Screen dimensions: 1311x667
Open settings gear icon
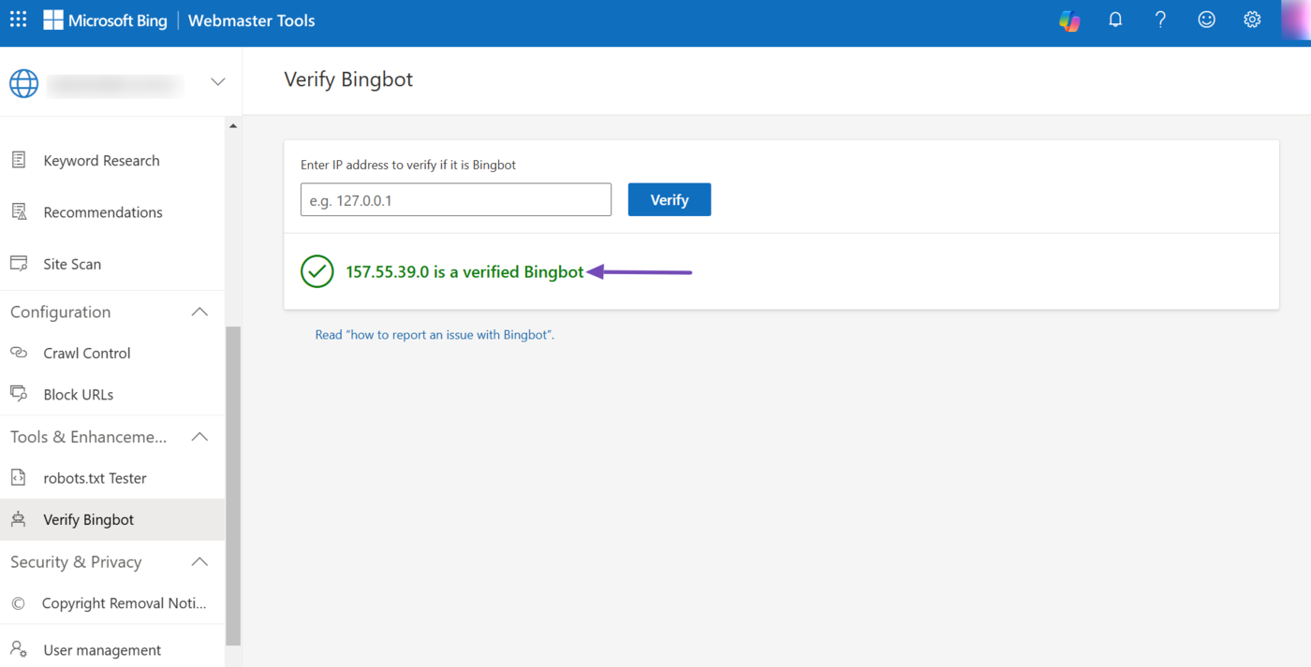click(x=1252, y=20)
